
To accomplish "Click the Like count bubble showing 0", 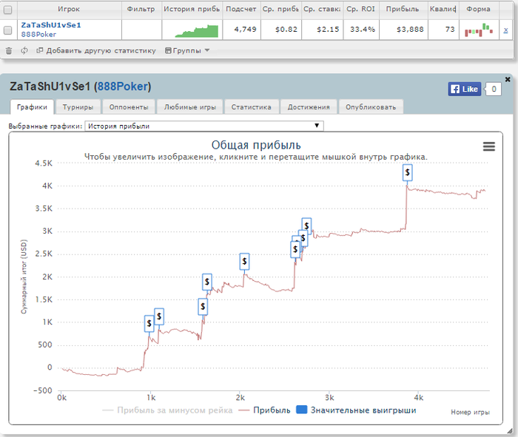I will coord(494,89).
